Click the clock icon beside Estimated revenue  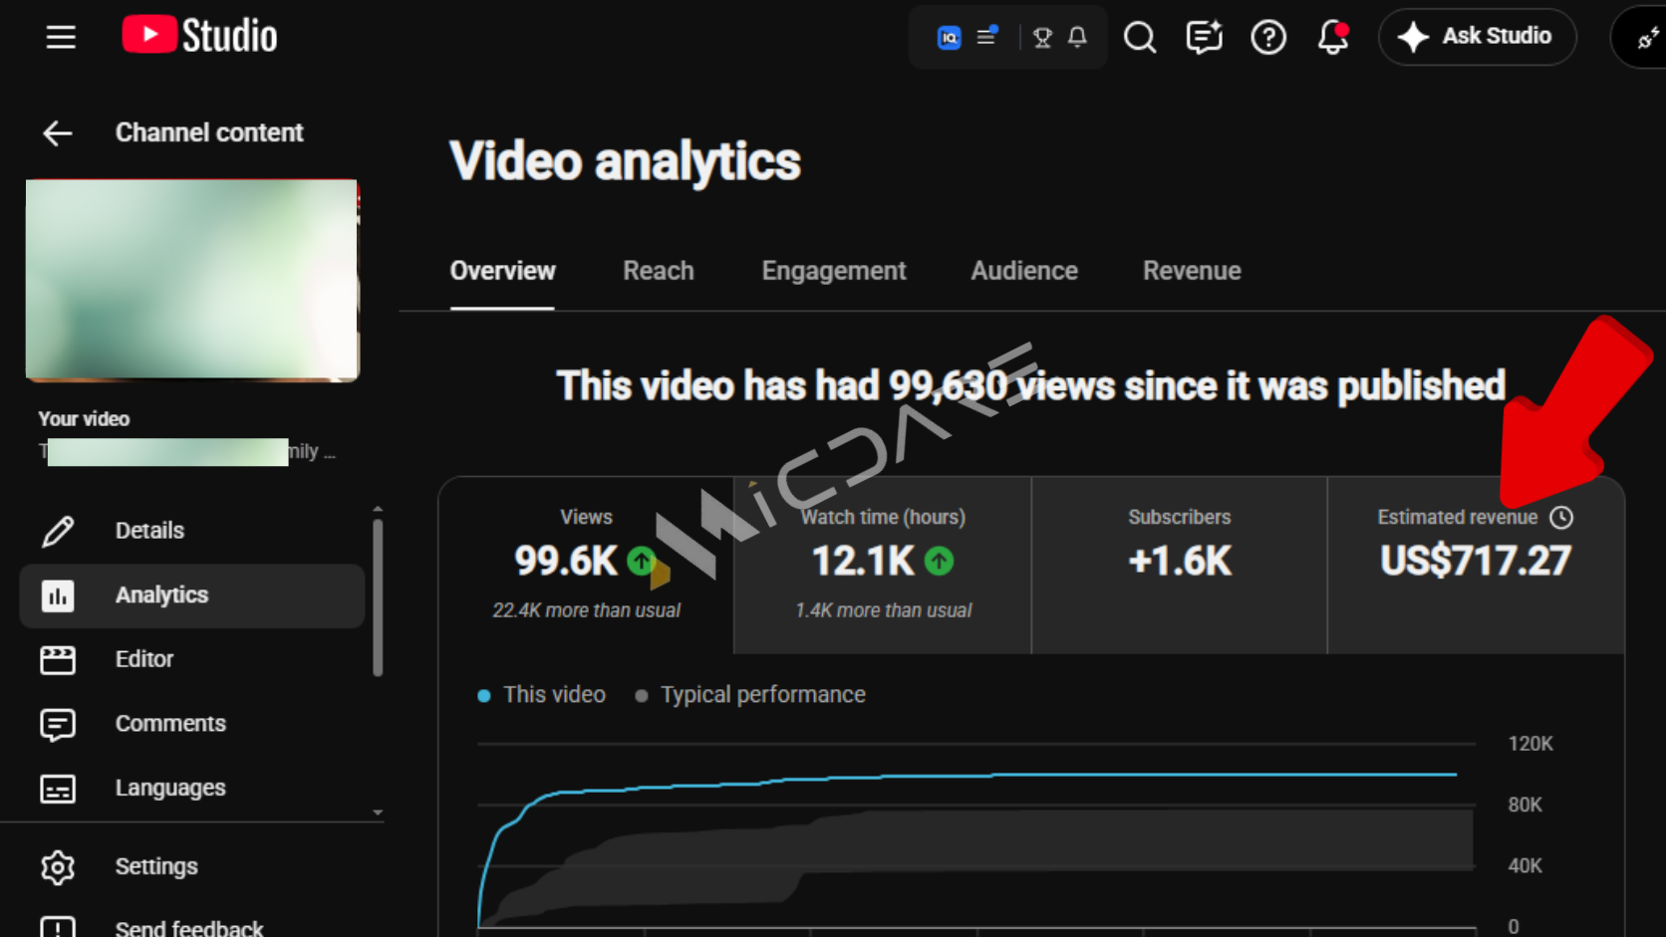[x=1561, y=518]
